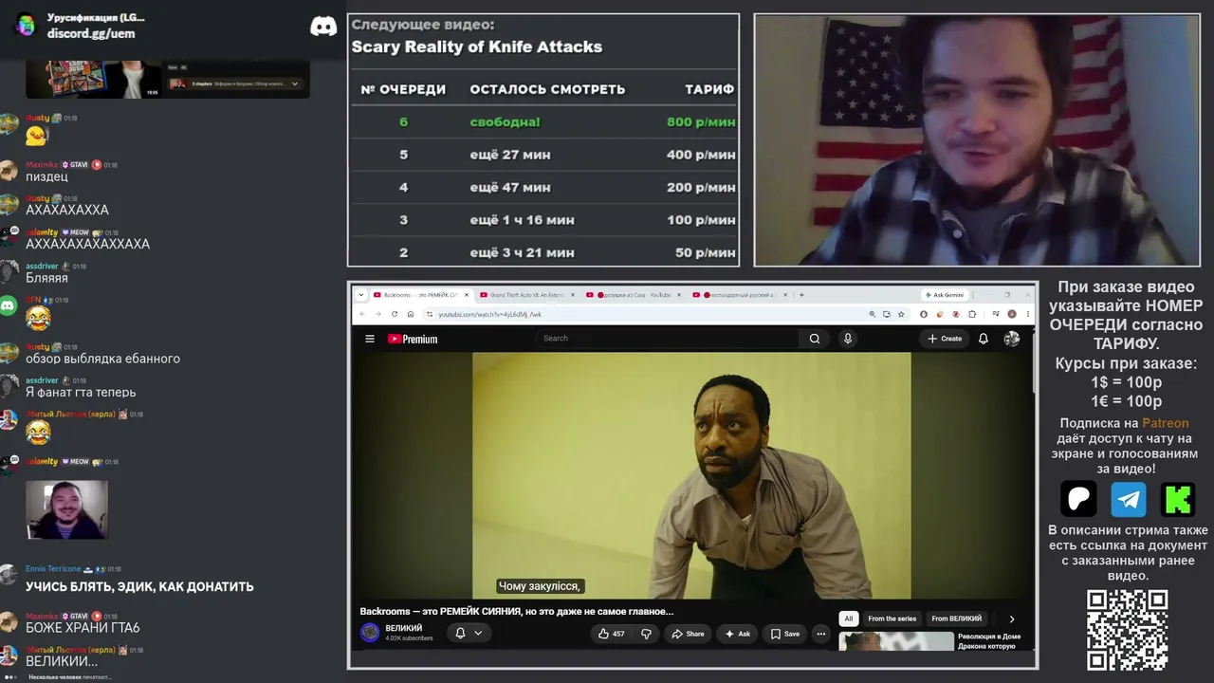The width and height of the screenshot is (1214, 683).
Task: Click queue row 'ещё 3 ч 21 мин'
Action: (543, 252)
